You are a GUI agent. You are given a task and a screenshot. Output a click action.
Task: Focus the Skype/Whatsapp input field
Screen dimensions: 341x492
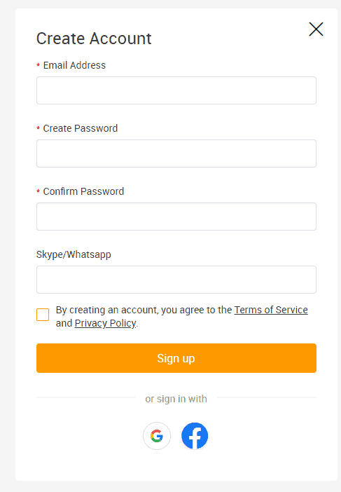pos(176,280)
